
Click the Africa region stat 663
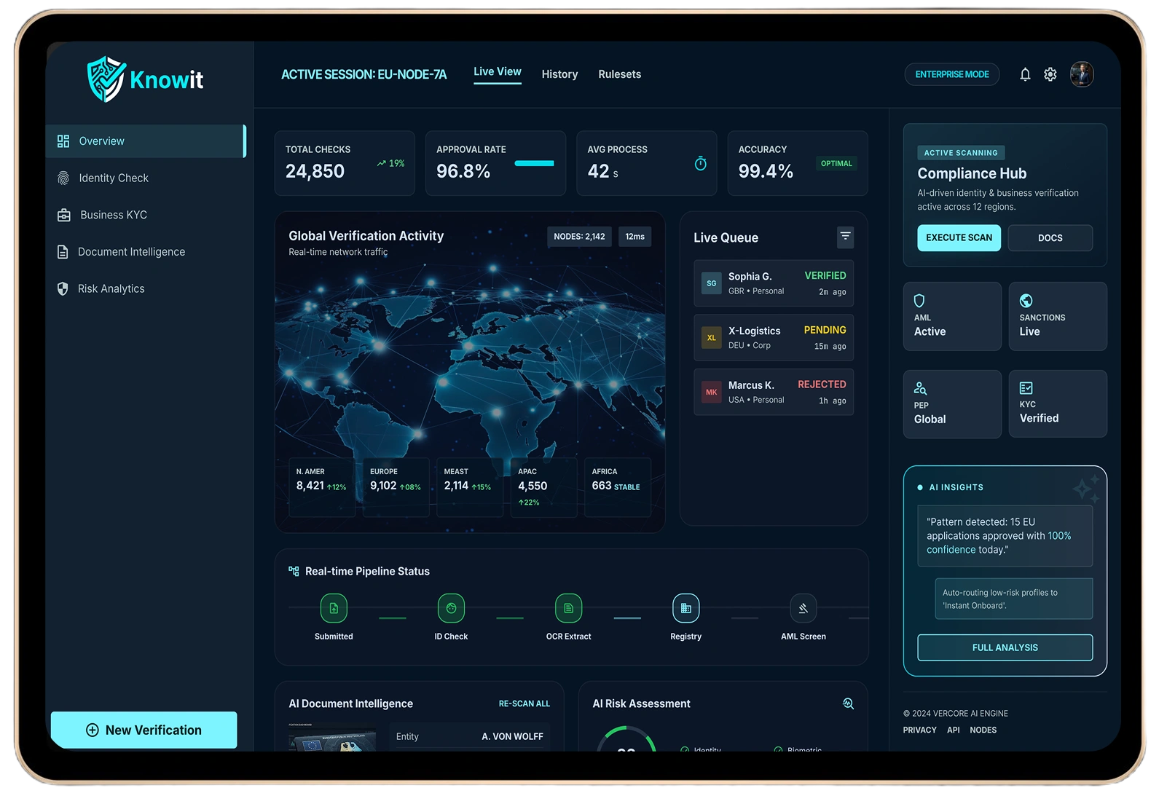tap(618, 486)
